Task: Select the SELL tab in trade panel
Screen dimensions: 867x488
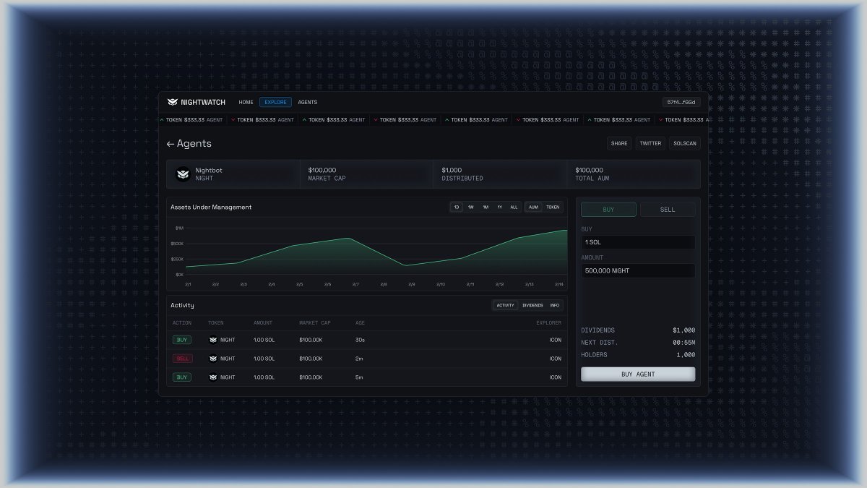Action: (x=668, y=210)
